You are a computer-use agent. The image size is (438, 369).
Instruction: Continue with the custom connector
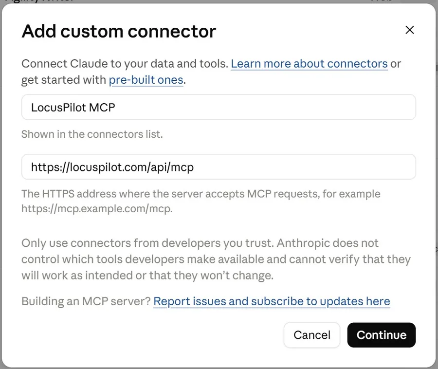tap(382, 335)
